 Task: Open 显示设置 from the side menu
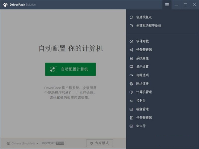(142, 67)
